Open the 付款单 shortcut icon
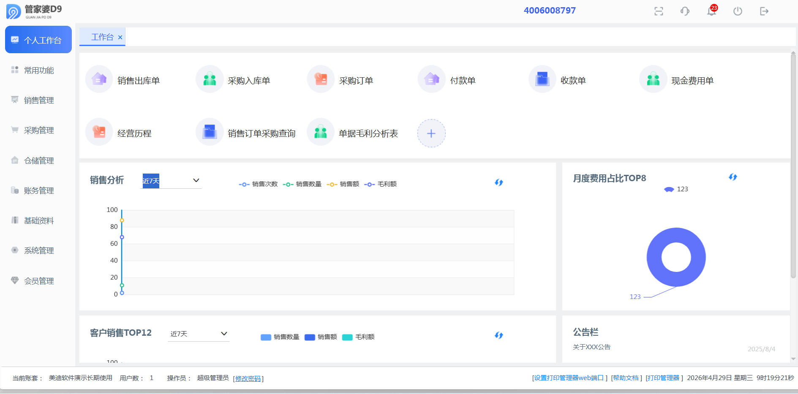The width and height of the screenshot is (798, 394). click(432, 79)
